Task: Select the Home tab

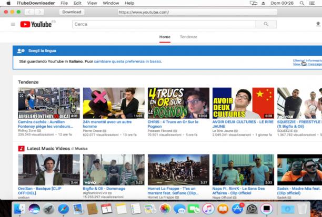Action: pos(165,37)
